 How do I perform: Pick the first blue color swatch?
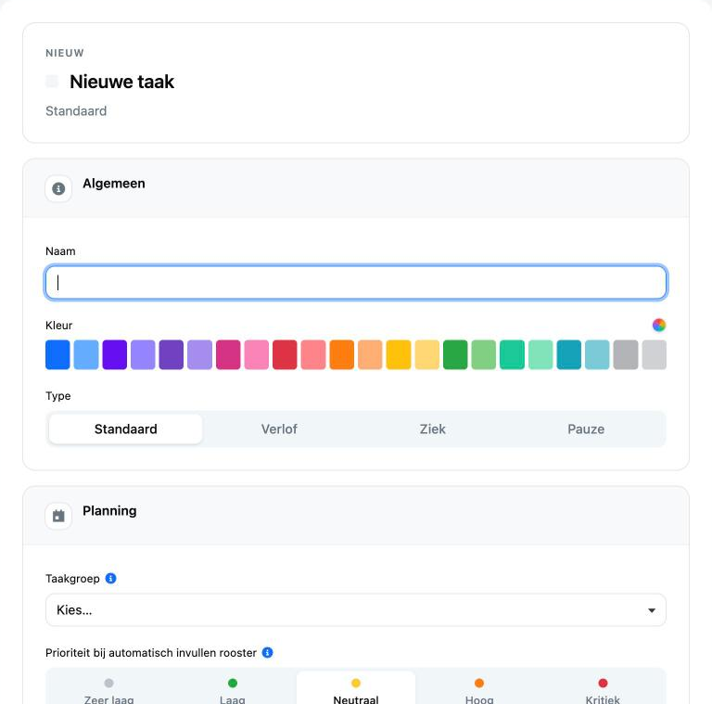57,354
